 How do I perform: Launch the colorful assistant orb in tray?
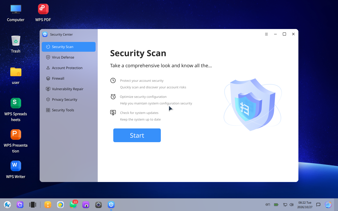pos(328,205)
